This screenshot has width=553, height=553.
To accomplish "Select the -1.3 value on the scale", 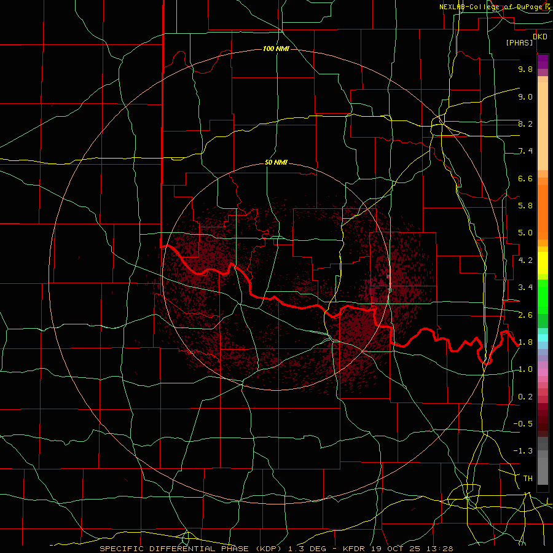I will [x=523, y=451].
